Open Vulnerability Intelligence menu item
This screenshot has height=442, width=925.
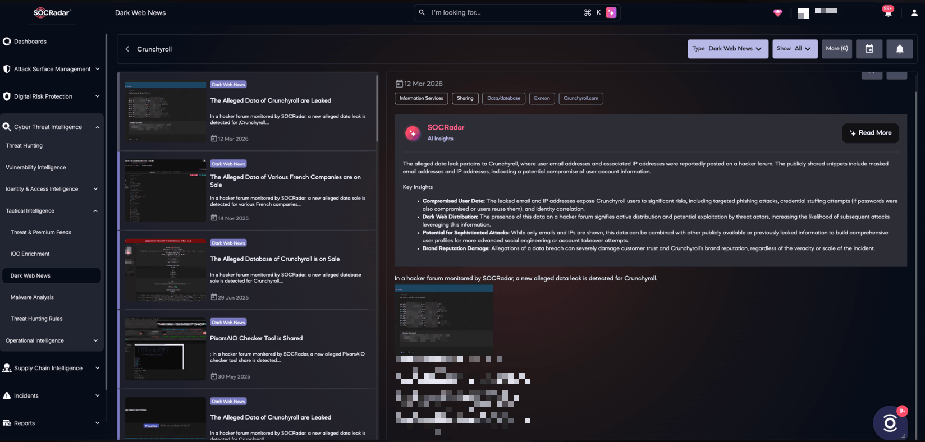pos(36,167)
